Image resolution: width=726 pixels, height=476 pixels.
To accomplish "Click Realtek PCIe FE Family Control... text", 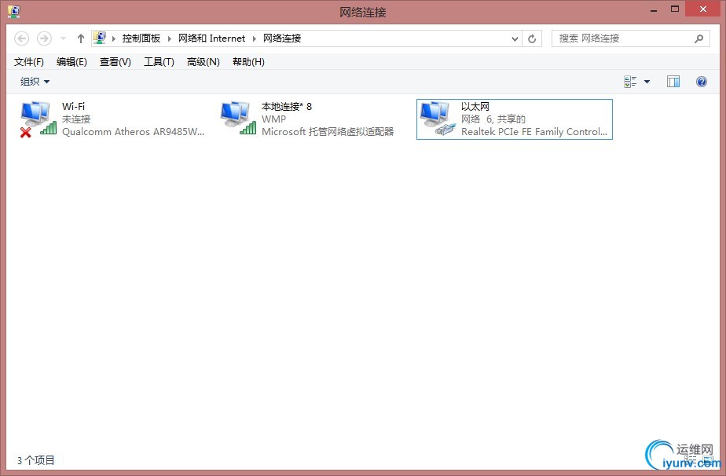I will coord(533,132).
